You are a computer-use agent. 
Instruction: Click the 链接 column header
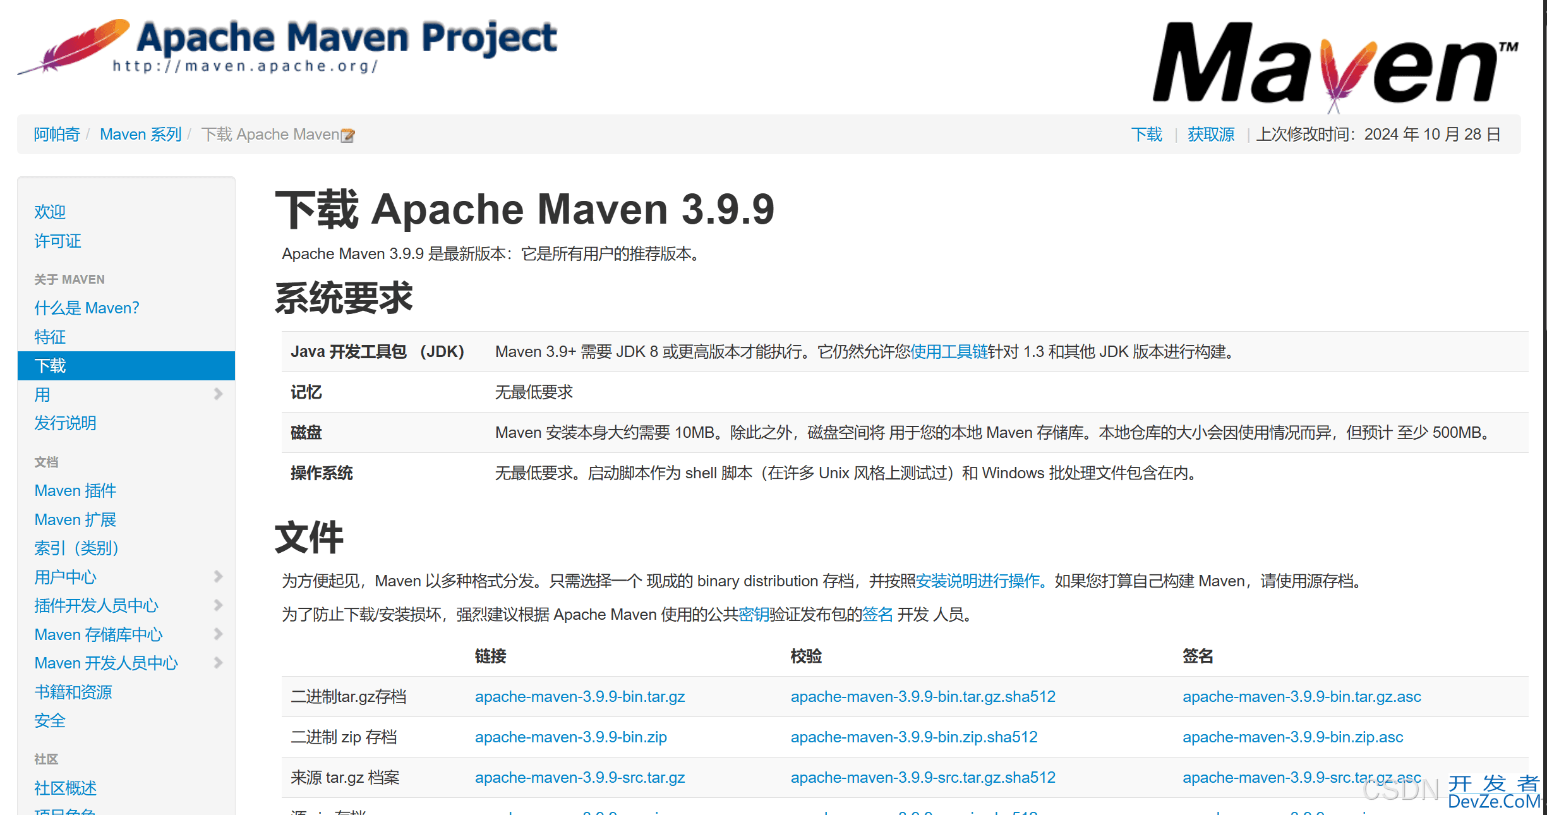[x=491, y=656]
